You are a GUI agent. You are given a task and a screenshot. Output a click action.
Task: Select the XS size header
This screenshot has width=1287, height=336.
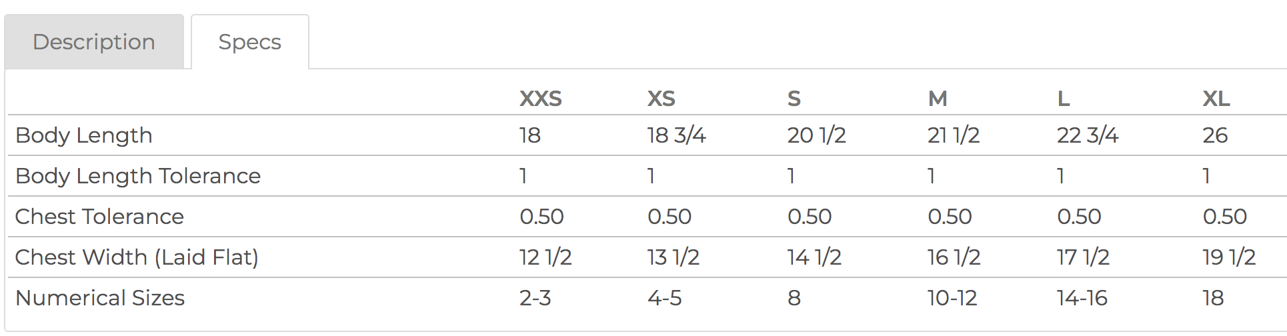click(662, 99)
